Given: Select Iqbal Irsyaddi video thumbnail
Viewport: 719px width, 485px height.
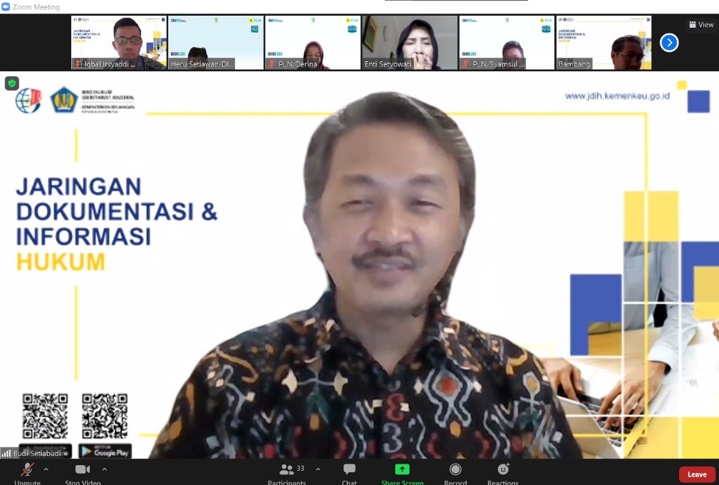Looking at the screenshot, I should point(119,43).
